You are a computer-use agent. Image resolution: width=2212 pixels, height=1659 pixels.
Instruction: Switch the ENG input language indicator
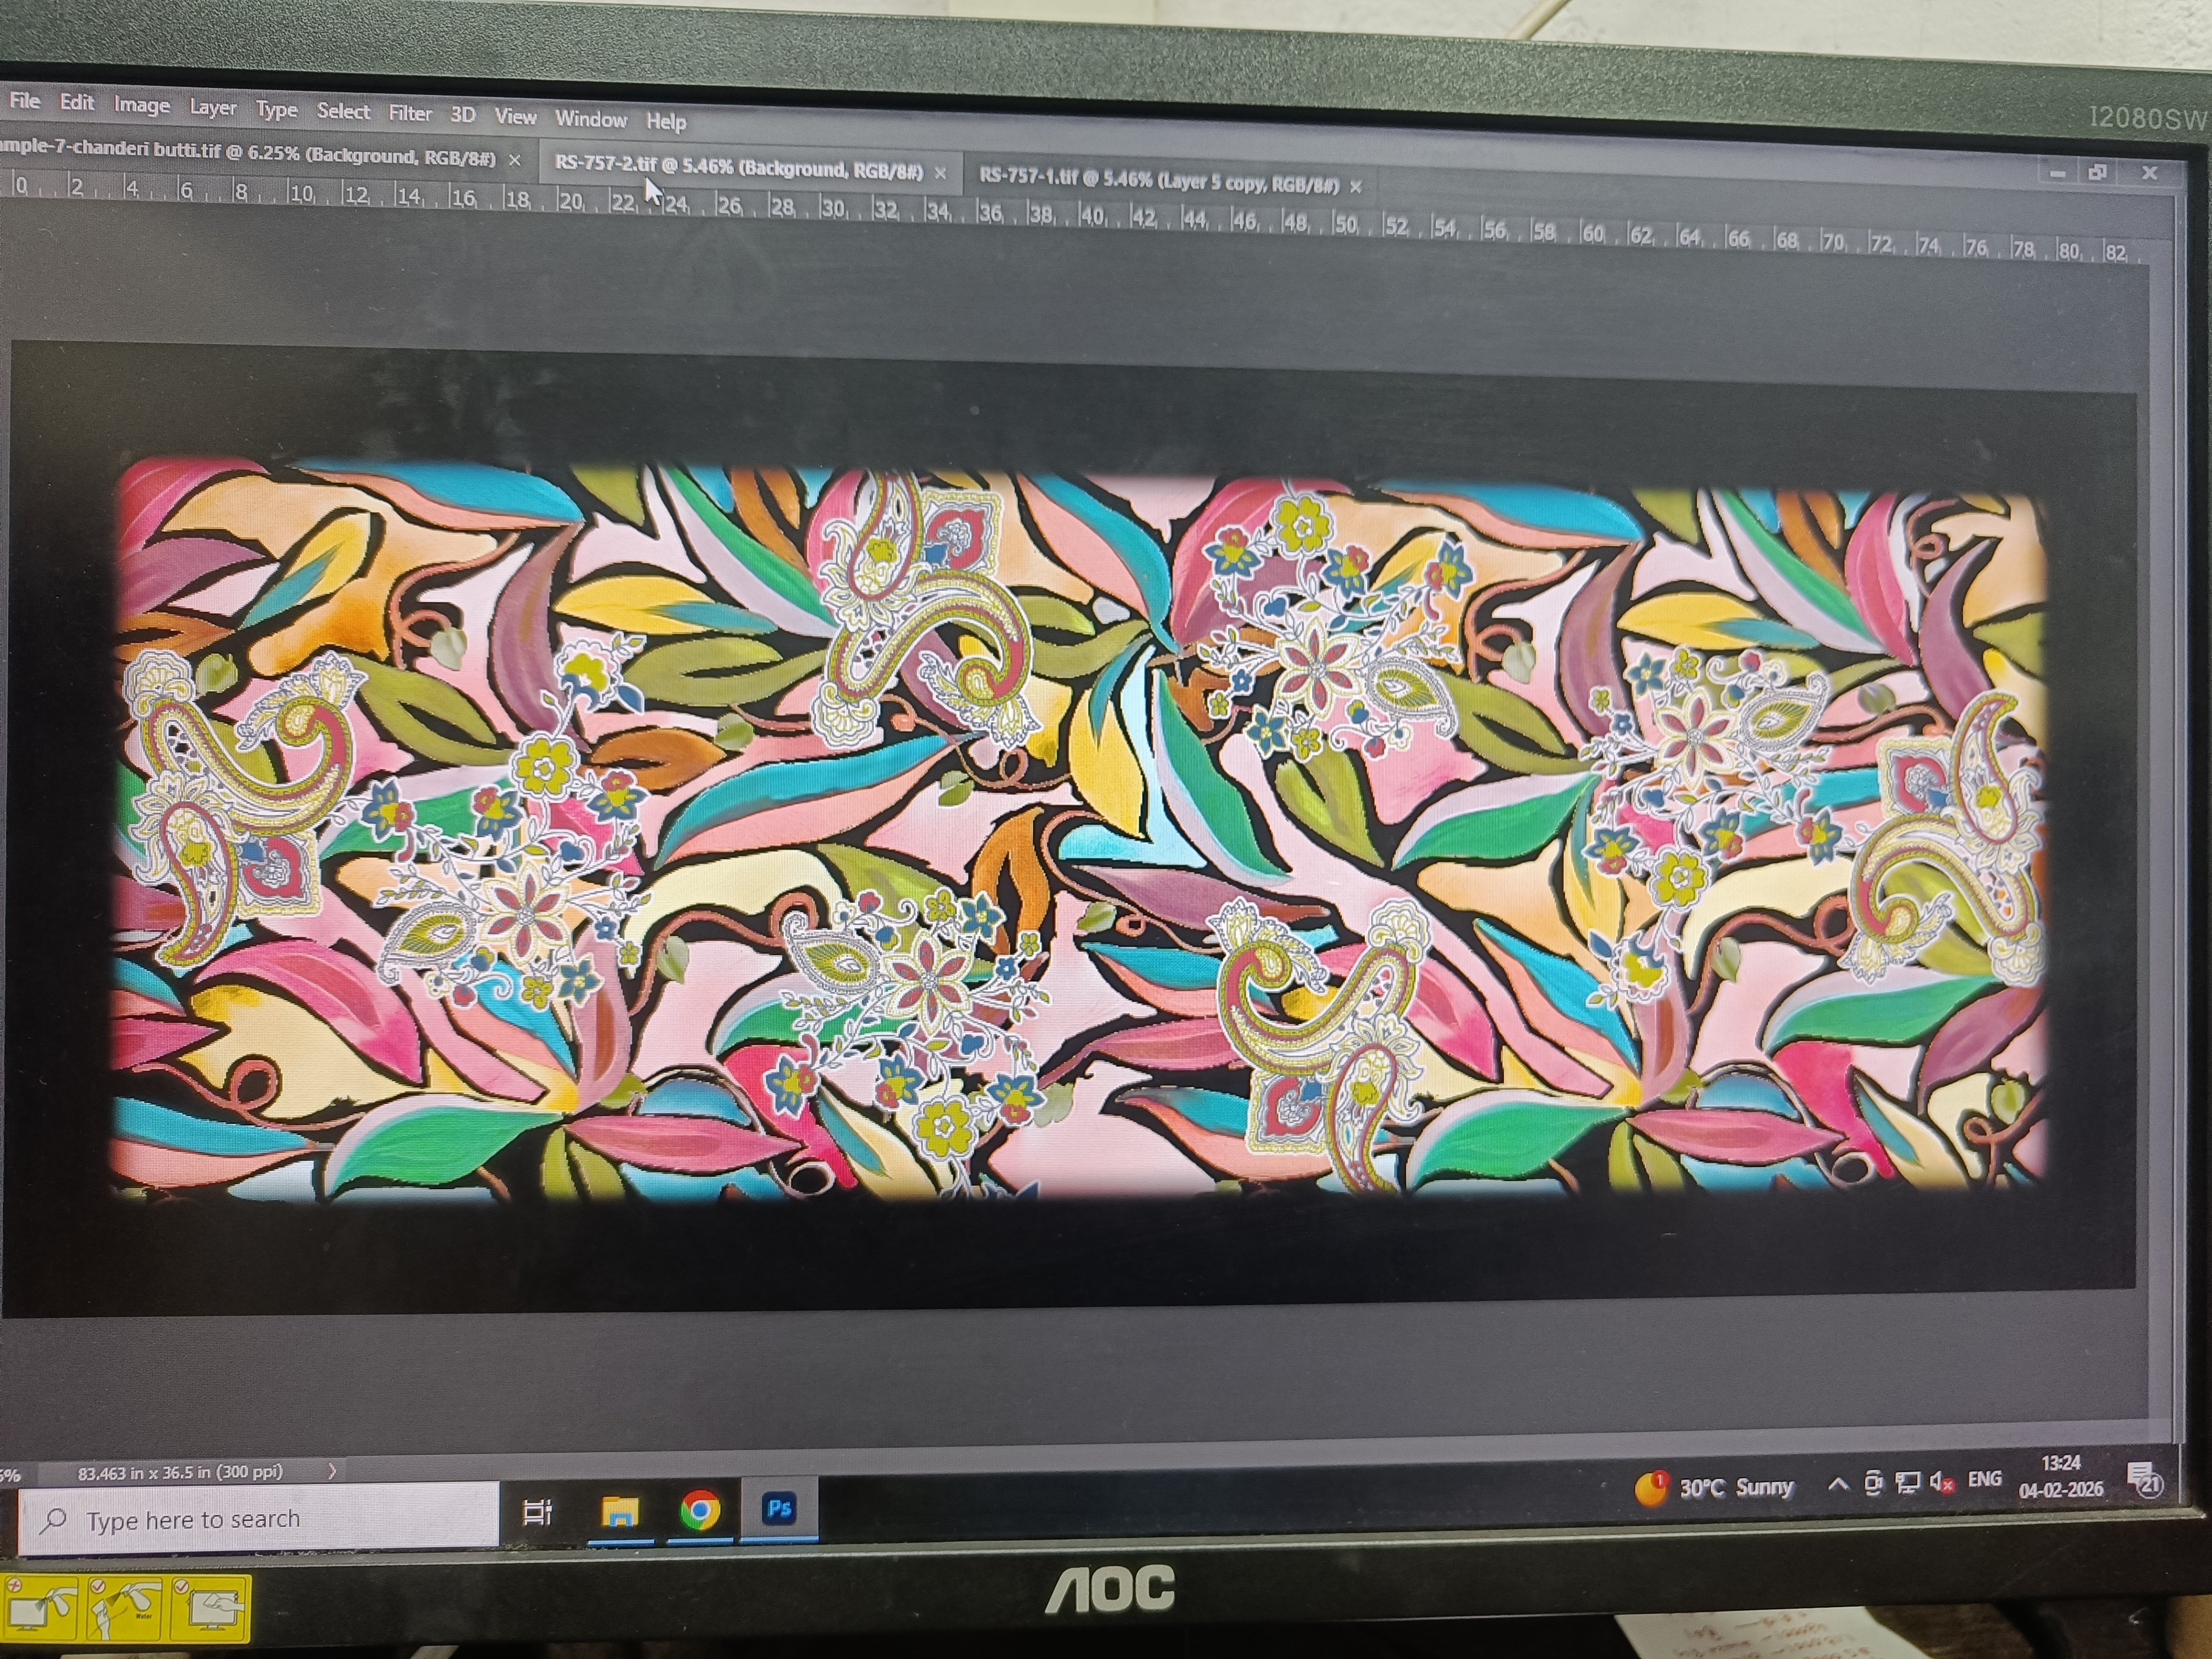(x=1985, y=1479)
